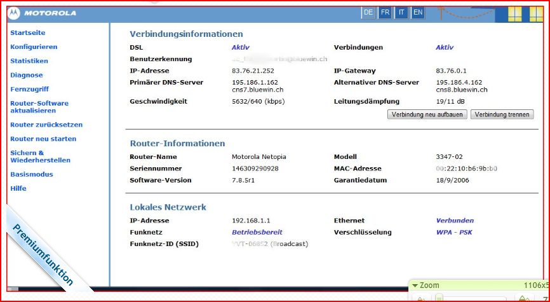Viewport: 550px width, 302px height.
Task: Click the MAC-Adresse value
Action: click(466, 168)
